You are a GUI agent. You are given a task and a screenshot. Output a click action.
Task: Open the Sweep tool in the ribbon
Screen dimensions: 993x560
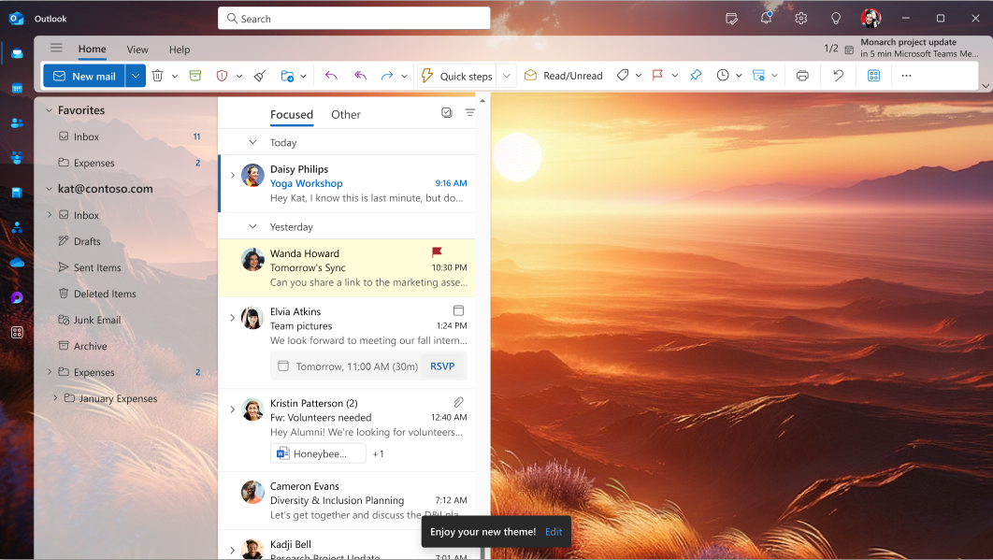click(x=259, y=75)
